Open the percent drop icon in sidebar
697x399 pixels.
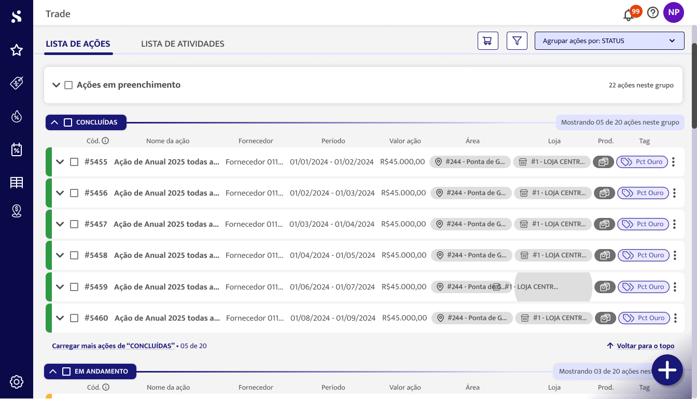point(17,116)
